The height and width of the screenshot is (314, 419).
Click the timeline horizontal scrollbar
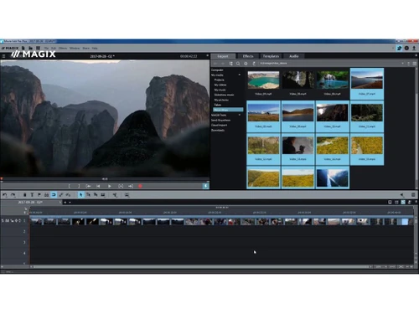200,266
